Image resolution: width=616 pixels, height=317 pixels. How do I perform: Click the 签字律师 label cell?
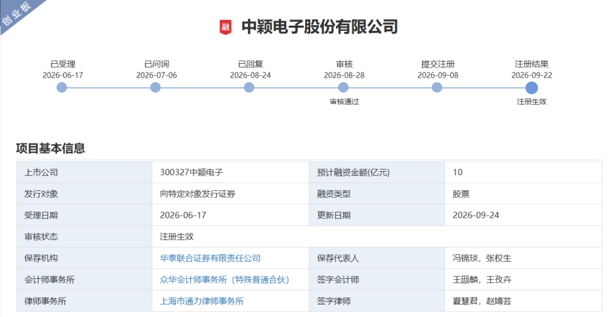377,301
